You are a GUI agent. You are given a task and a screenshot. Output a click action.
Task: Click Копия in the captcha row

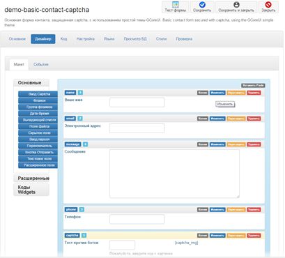tap(203, 236)
